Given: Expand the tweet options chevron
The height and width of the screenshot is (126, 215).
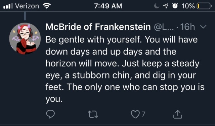Looking at the screenshot, I should [203, 27].
